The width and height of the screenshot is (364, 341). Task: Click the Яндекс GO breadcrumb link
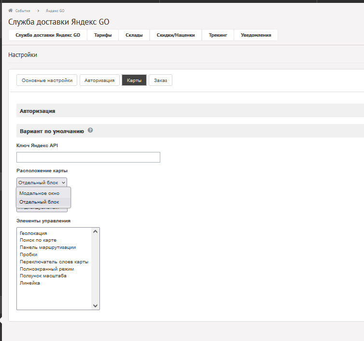(56, 10)
